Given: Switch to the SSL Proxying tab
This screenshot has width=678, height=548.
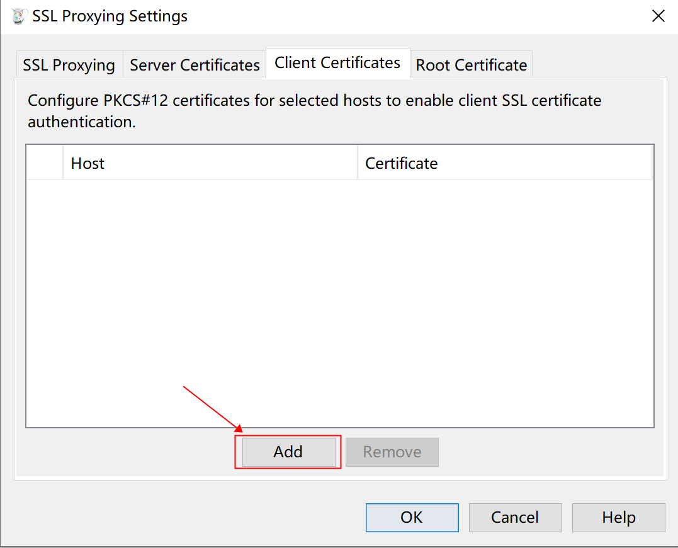Looking at the screenshot, I should click(69, 65).
